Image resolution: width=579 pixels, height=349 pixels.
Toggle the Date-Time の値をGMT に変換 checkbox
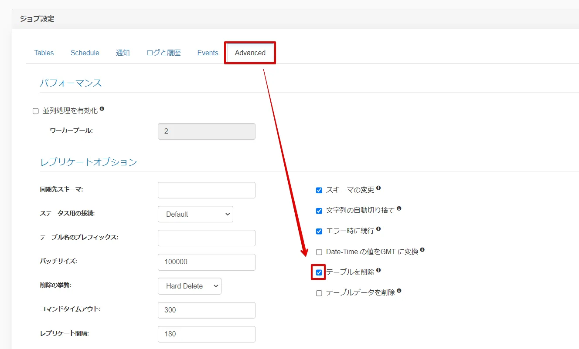(319, 252)
